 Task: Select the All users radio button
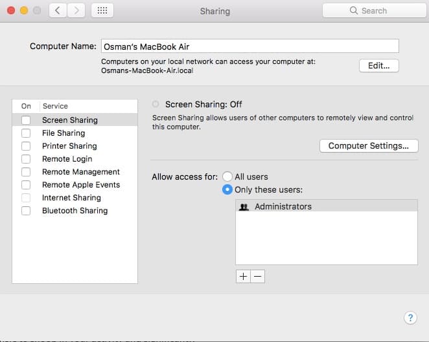pos(227,176)
